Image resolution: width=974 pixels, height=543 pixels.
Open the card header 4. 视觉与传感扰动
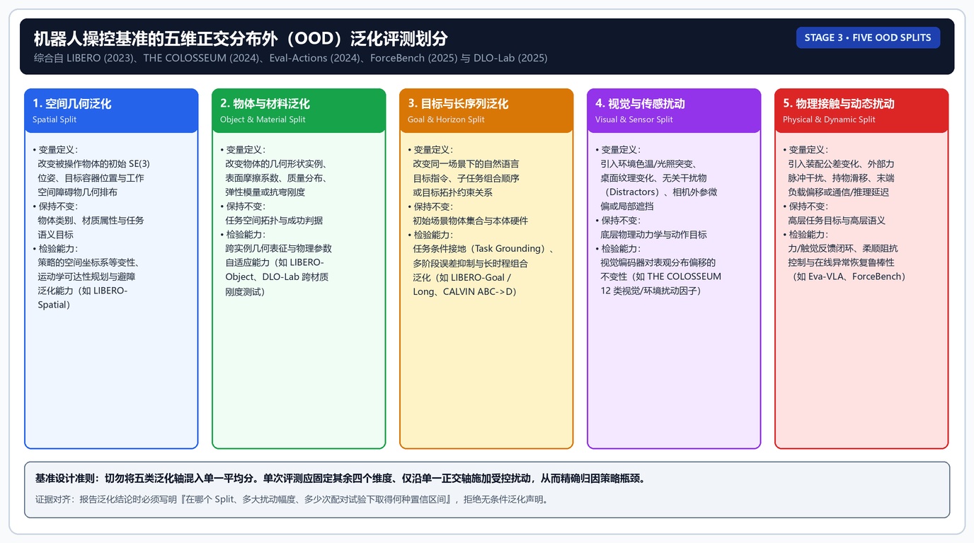[674, 110]
